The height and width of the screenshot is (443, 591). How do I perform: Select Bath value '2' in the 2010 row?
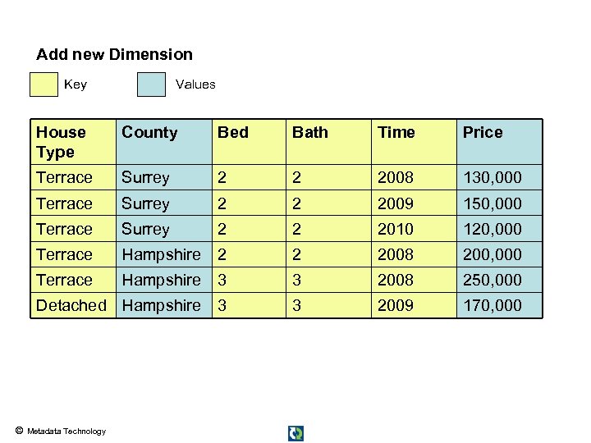click(x=328, y=229)
